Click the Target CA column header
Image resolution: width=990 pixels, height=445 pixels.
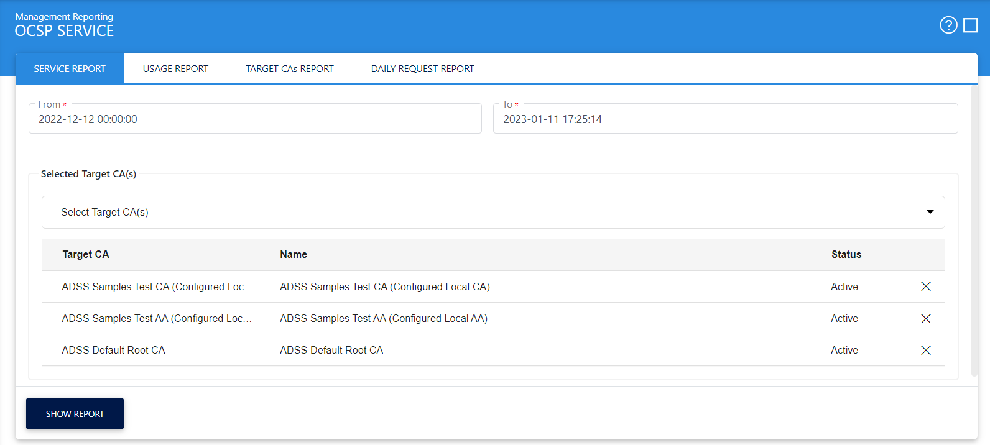[x=86, y=255]
